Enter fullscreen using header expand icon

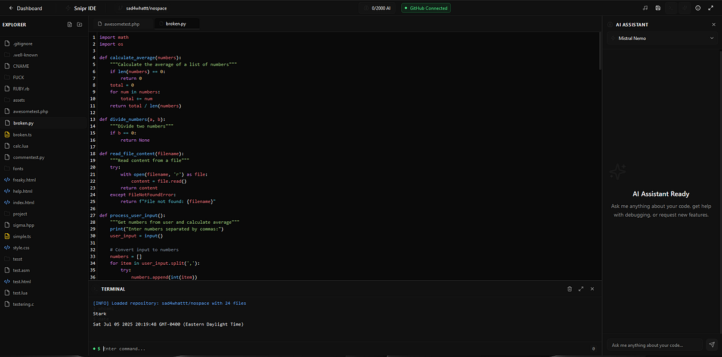pyautogui.click(x=710, y=8)
